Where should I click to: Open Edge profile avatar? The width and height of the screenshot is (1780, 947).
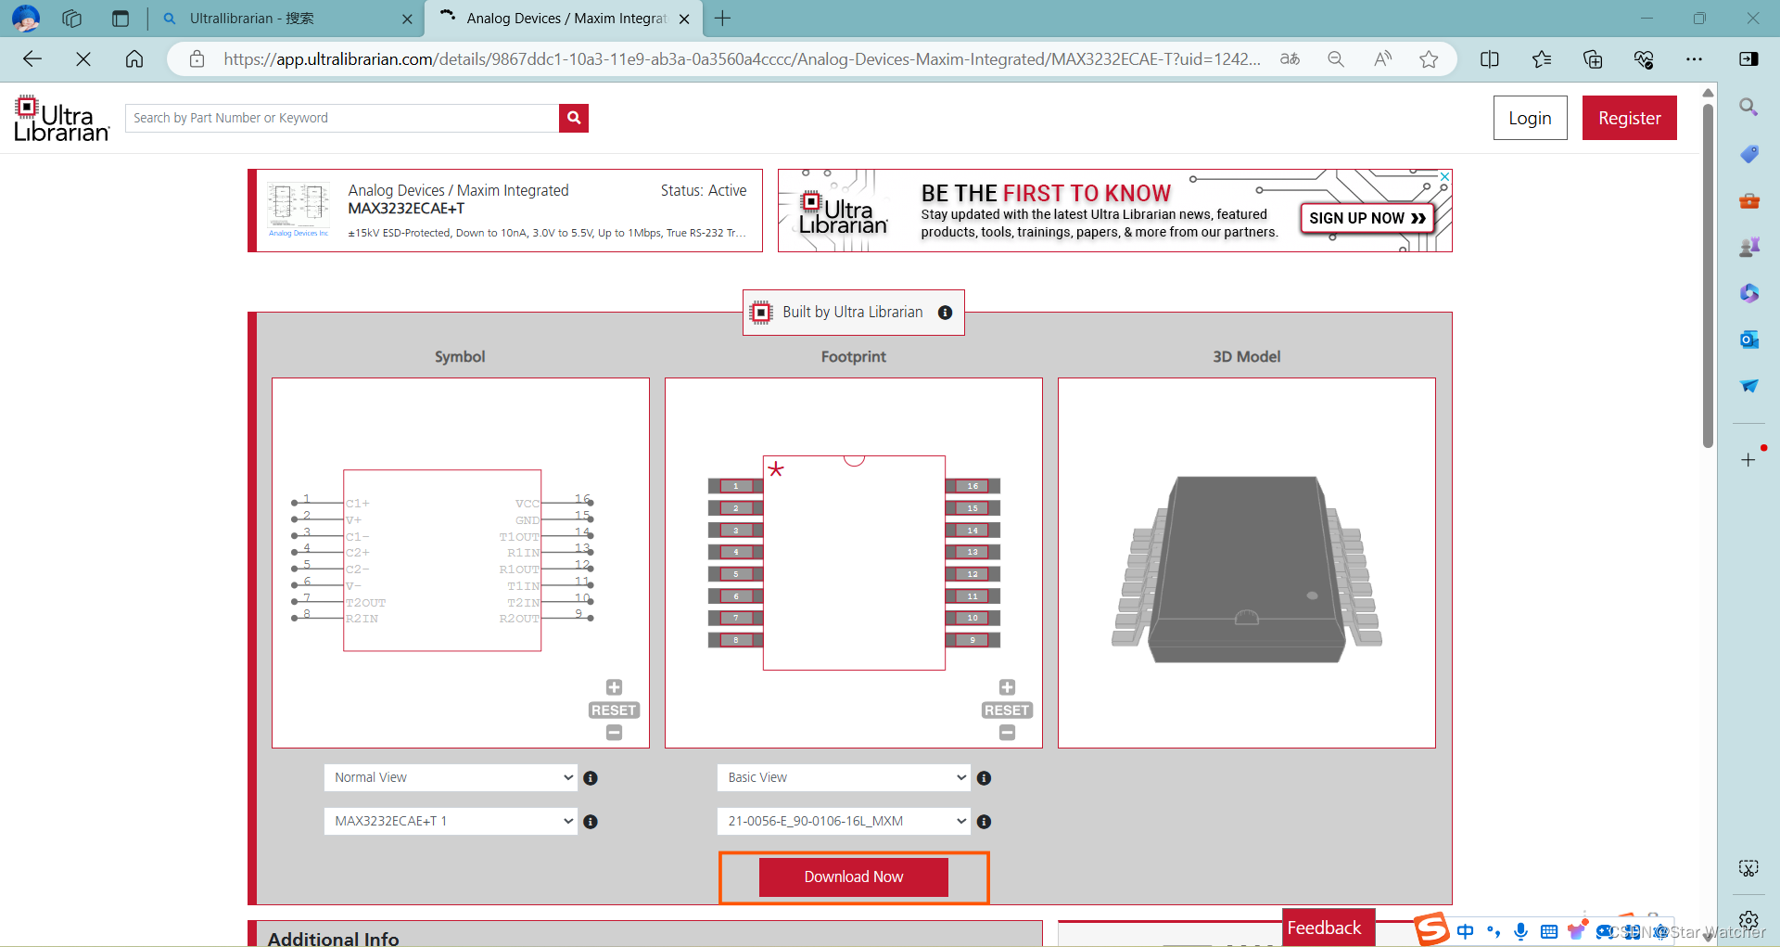pos(25,19)
